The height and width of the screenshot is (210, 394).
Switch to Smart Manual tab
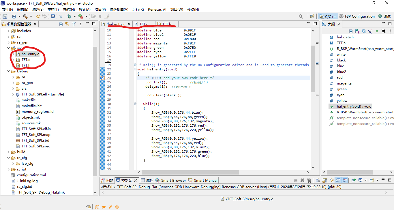[203, 180]
